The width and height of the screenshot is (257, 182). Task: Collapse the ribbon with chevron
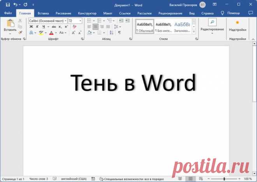coord(253,39)
